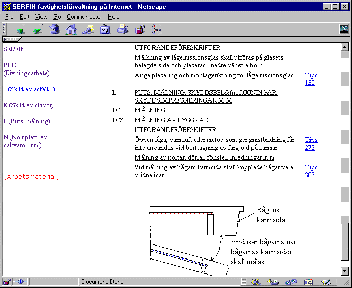
Task: Open the Tips 303 link
Action: 312,171
